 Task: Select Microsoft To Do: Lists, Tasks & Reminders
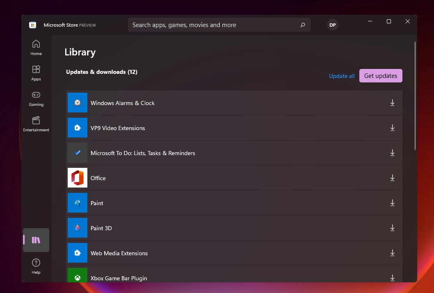[143, 153]
